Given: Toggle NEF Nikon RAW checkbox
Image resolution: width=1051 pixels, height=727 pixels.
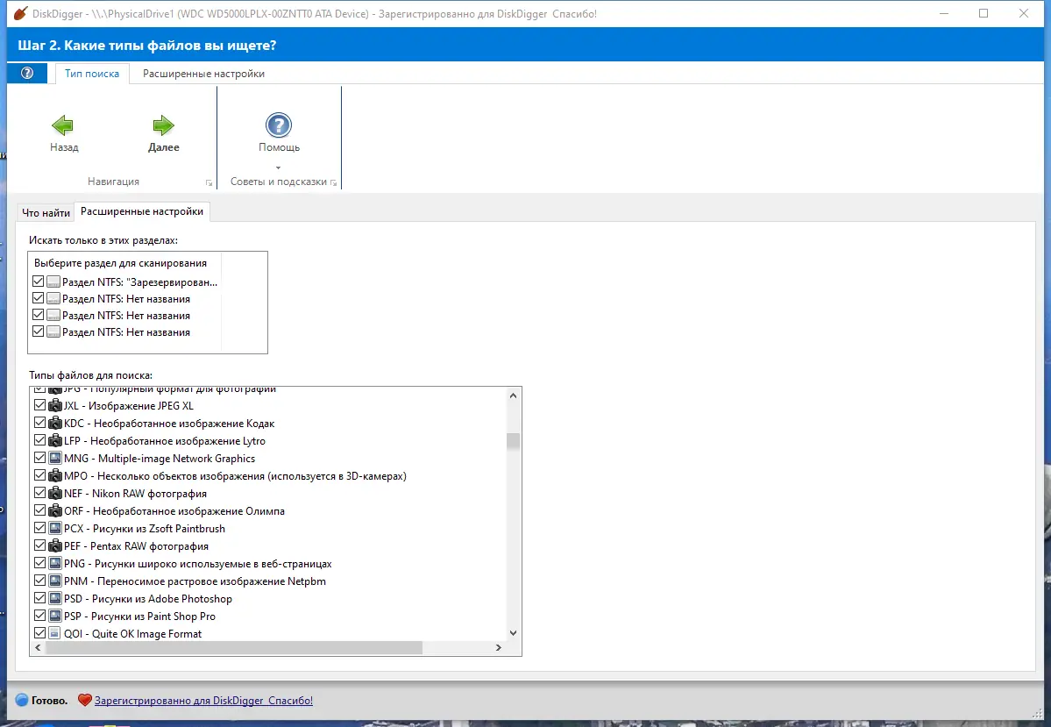Looking at the screenshot, I should coord(39,493).
